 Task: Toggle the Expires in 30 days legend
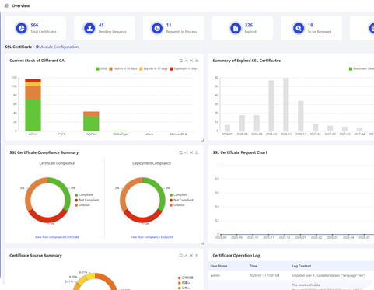tap(153, 68)
